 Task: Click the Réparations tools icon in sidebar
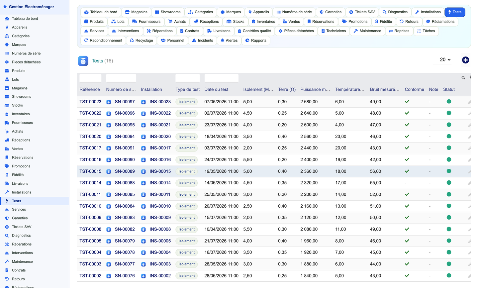tap(7, 244)
